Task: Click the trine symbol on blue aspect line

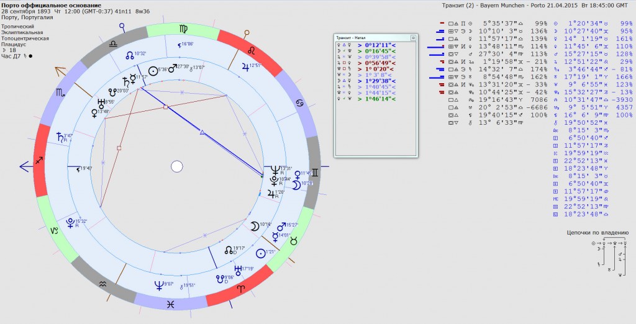Action: (x=202, y=132)
